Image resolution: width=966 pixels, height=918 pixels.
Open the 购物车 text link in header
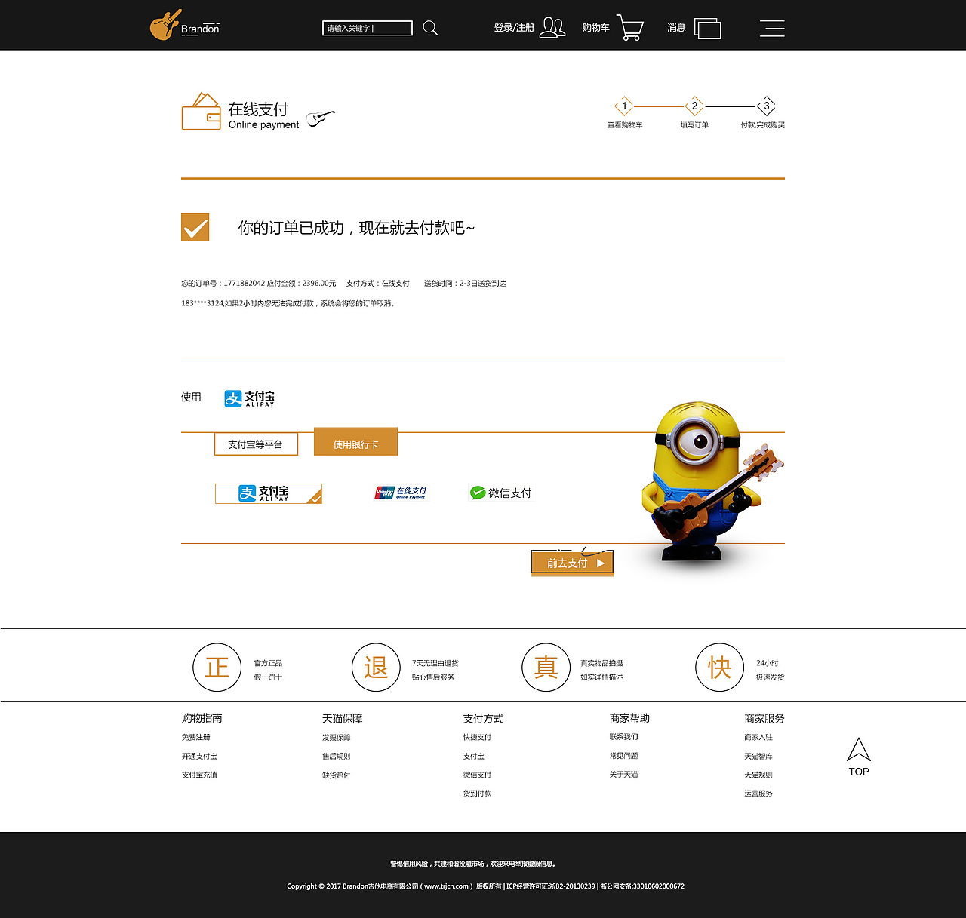click(596, 28)
